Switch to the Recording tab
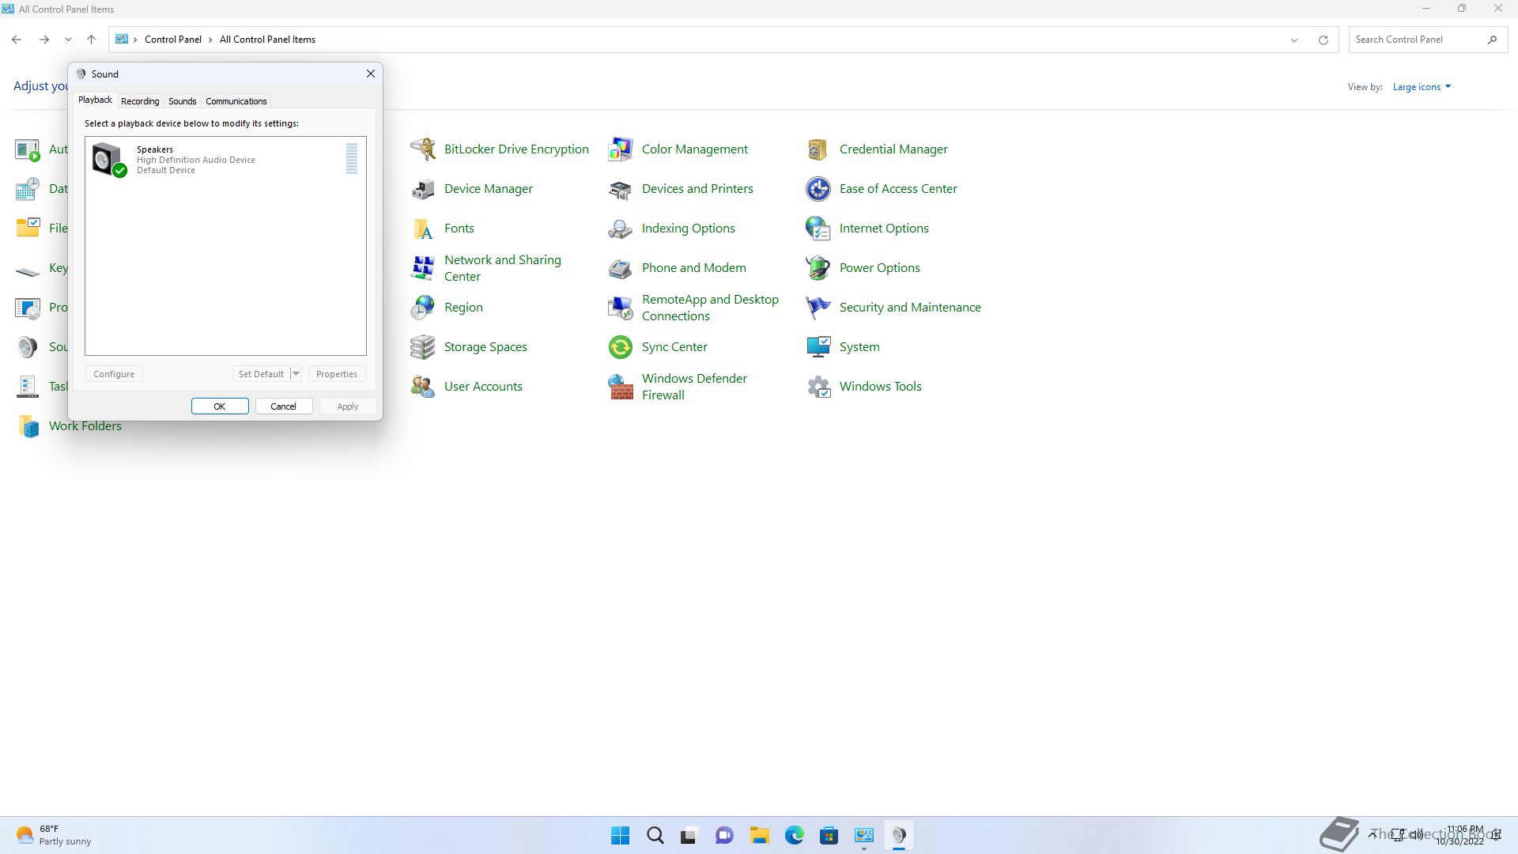 tap(140, 101)
